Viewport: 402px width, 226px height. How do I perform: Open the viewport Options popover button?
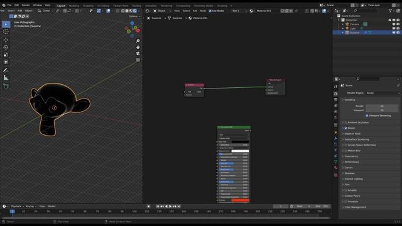(134, 16)
